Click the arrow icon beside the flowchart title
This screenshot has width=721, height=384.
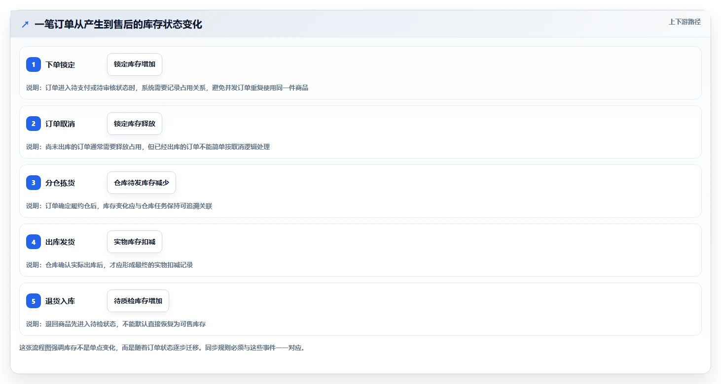click(25, 24)
